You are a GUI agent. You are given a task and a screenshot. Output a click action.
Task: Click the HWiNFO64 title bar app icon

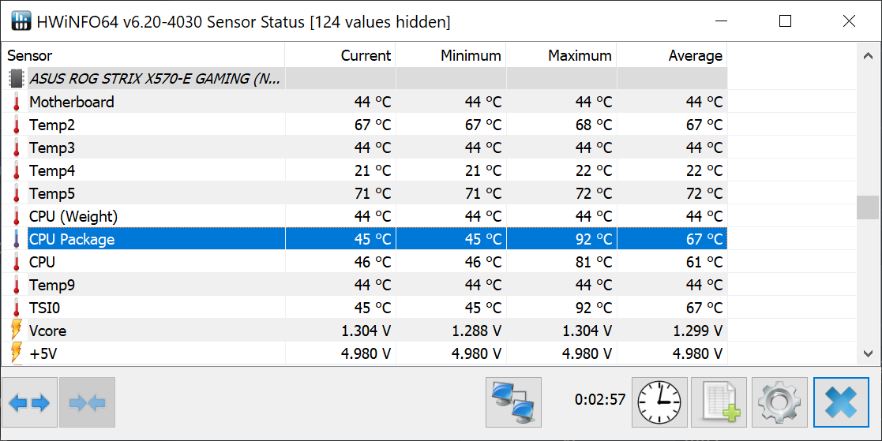click(x=21, y=21)
